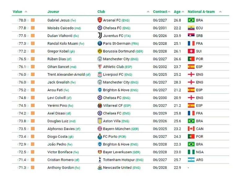Click the Borussia Dortmund crest icon
Screen dimensions: 238x178
(x=100, y=51)
